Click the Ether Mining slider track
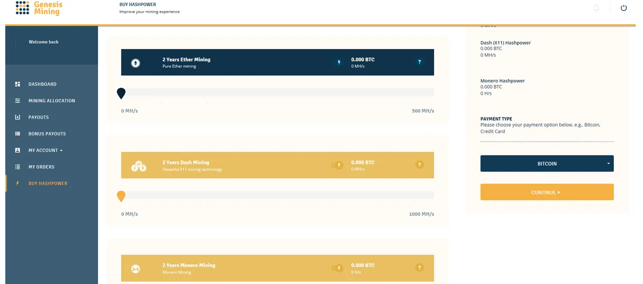This screenshot has width=643, height=284. point(278,92)
